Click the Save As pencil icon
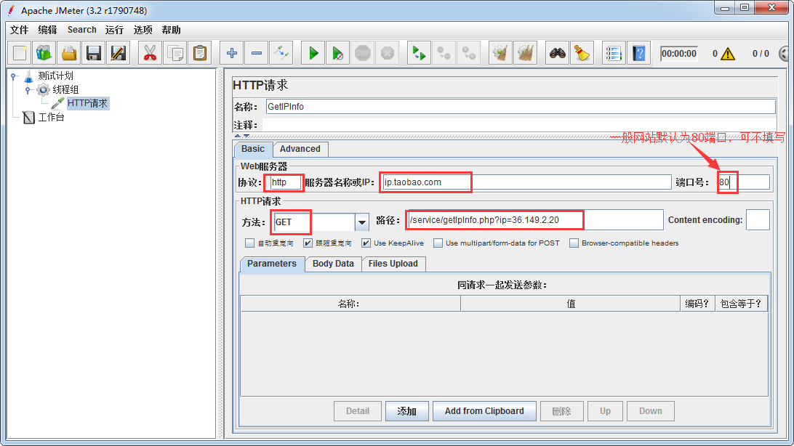The width and height of the screenshot is (794, 446). (x=119, y=53)
